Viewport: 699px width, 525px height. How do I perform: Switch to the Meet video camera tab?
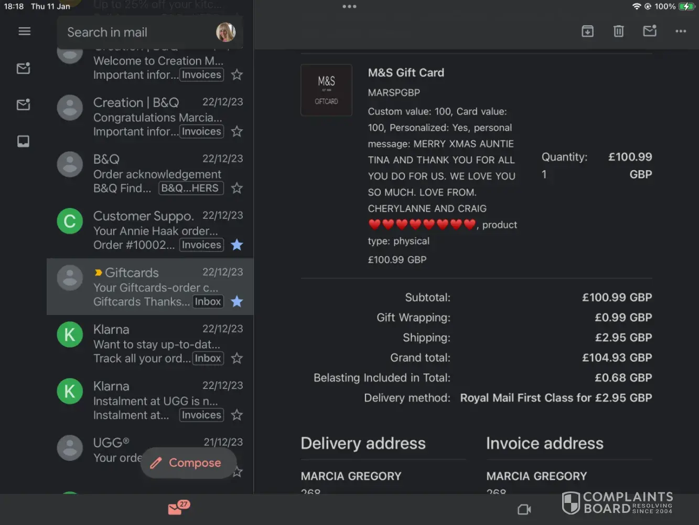tap(524, 509)
